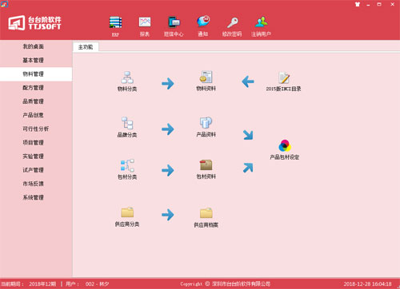Open 包材资料 packaging data box icon

(206, 165)
